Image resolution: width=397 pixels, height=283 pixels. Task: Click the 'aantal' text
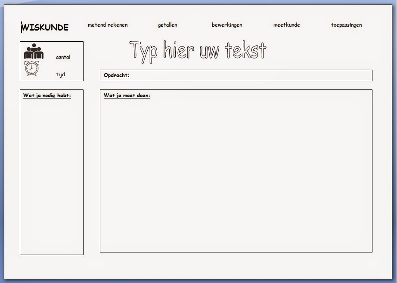(63, 57)
